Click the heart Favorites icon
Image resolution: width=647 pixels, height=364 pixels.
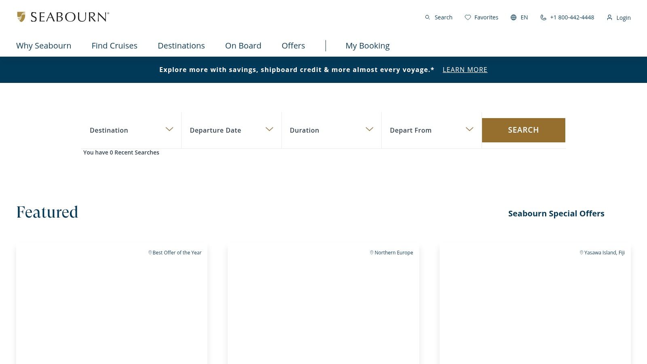[x=468, y=17]
